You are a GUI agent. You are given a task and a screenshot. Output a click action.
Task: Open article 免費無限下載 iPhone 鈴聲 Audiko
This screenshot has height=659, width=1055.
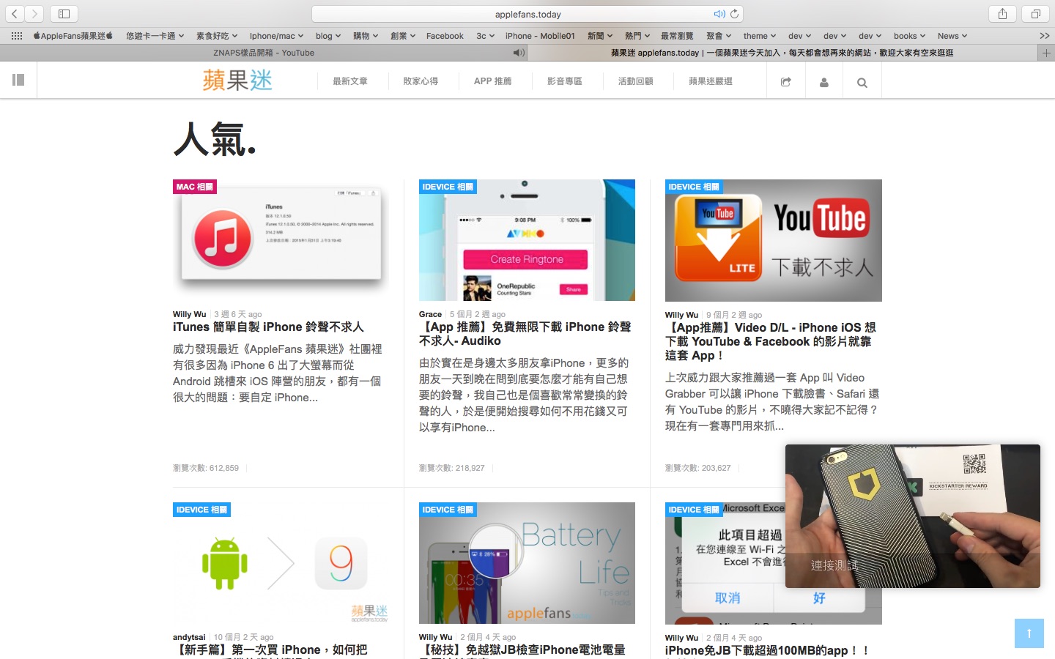(x=525, y=334)
